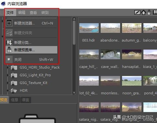The image size is (157, 123).
Task: Click the open HDR folder icon
Action: pyautogui.click(x=14, y=91)
